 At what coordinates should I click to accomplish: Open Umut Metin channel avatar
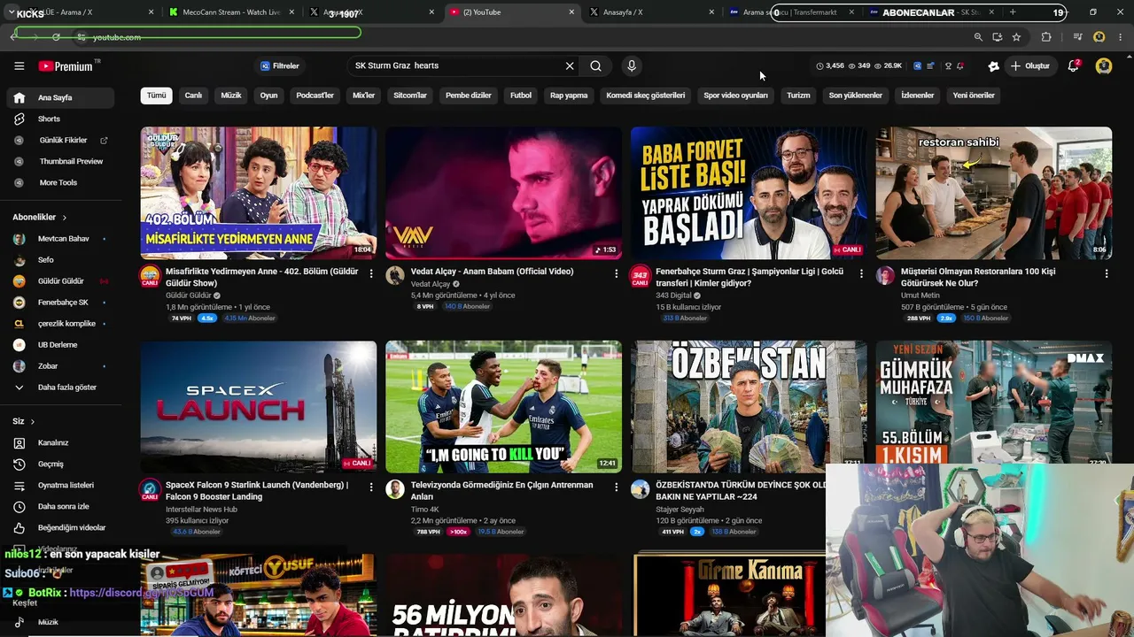(x=885, y=275)
